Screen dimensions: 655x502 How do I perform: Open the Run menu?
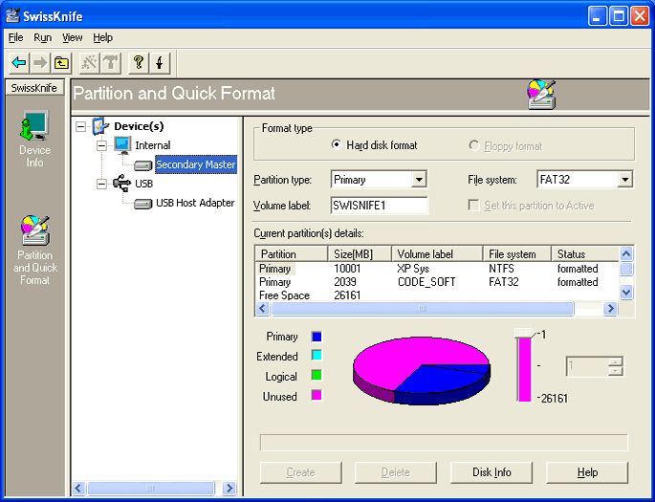43,37
